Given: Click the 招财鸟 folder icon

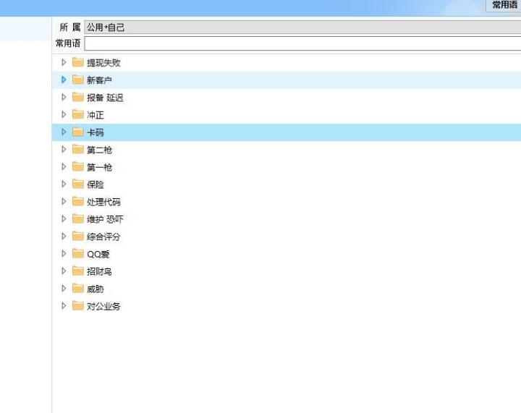Looking at the screenshot, I should 78,271.
